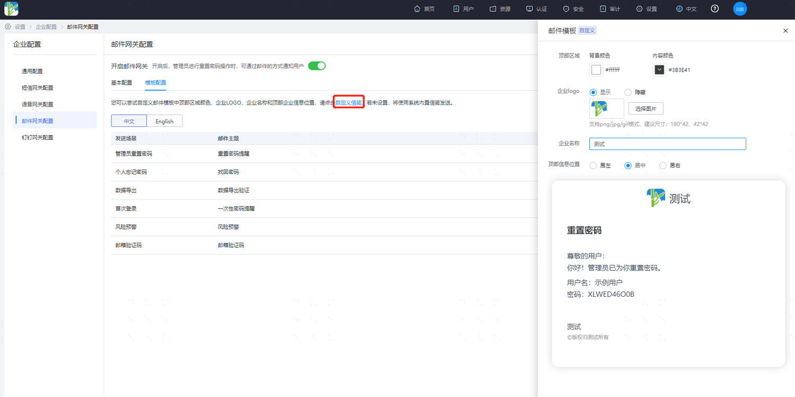Open the 首页 home icon in top bar
This screenshot has height=397, width=795.
pos(417,9)
